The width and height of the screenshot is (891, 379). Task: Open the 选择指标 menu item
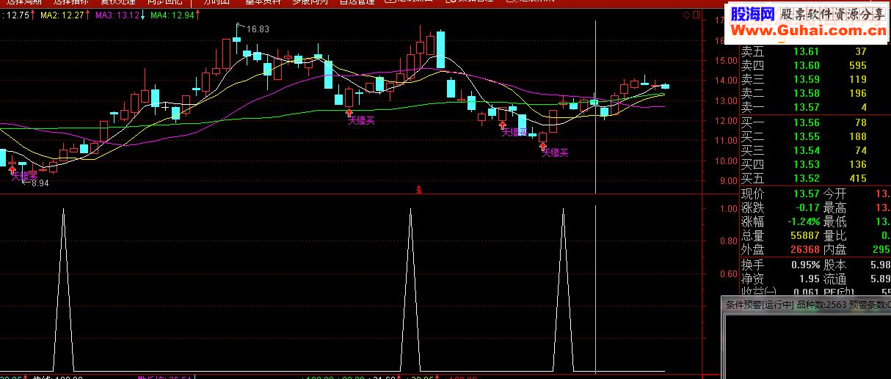click(x=70, y=2)
